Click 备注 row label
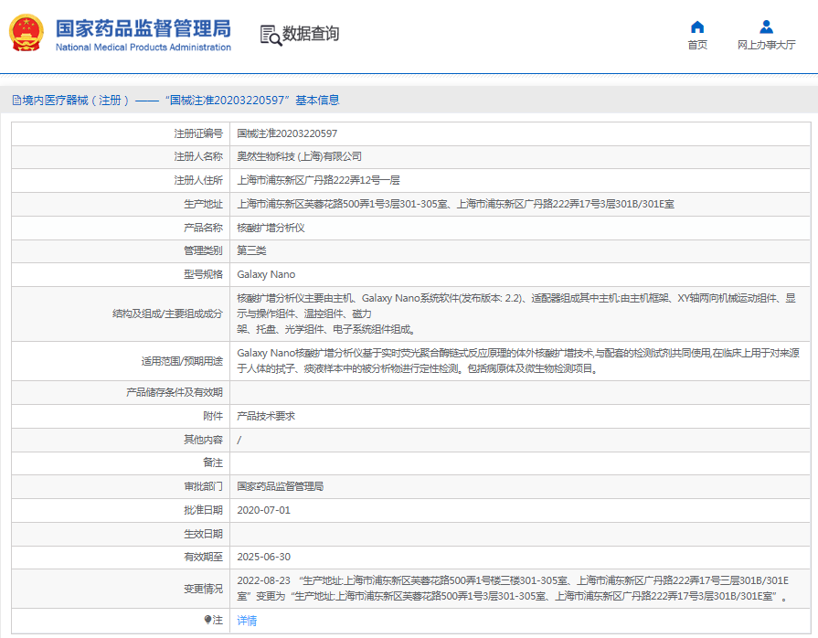The width and height of the screenshot is (818, 638). coord(213,463)
